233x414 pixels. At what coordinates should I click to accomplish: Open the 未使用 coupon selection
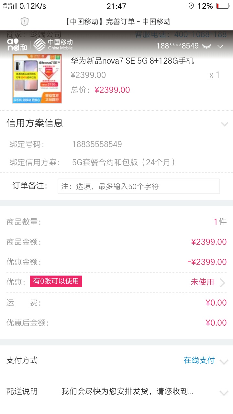click(202, 282)
